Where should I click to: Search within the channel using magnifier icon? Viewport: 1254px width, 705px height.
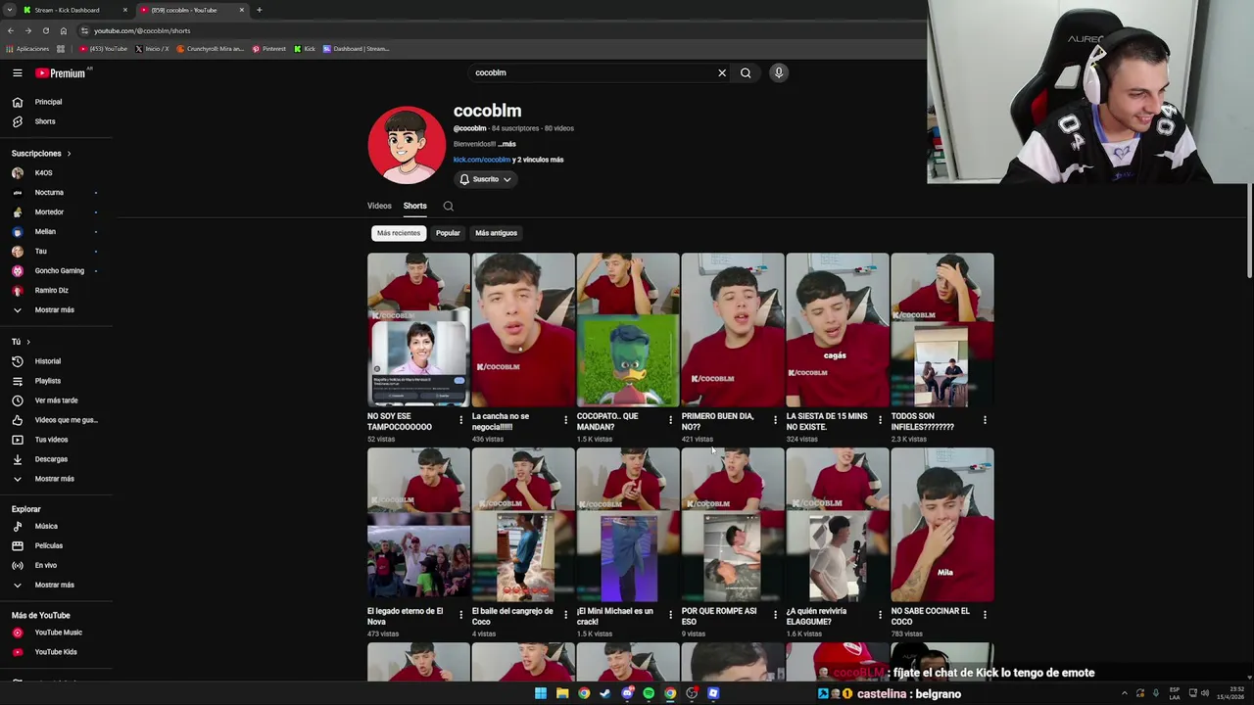tap(448, 207)
